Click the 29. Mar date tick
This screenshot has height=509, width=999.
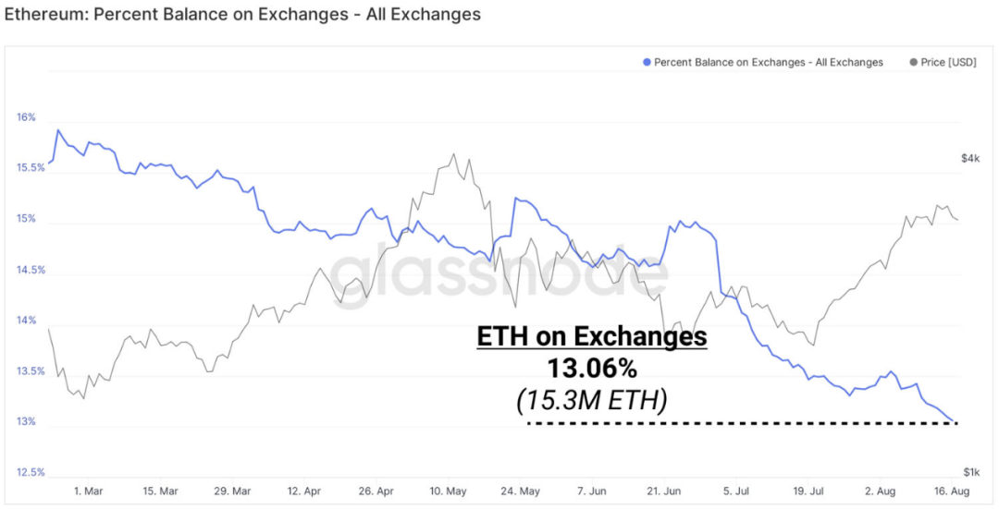point(232,491)
